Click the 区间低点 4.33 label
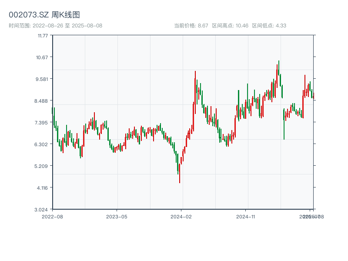This screenshot has height=261, width=348. coord(269,26)
